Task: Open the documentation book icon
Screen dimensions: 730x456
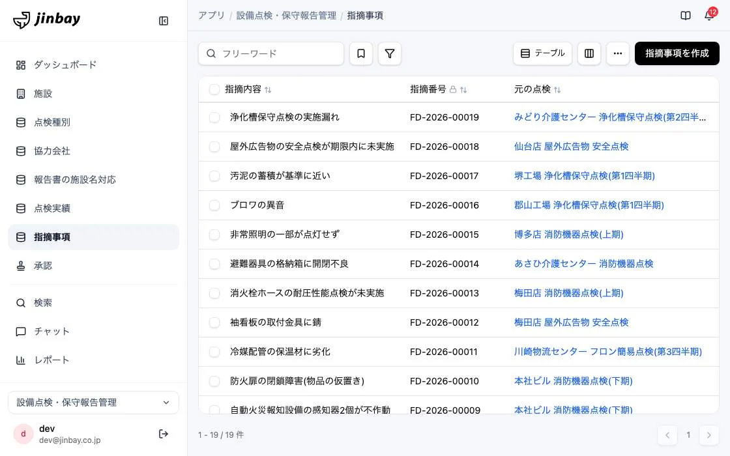Action: pyautogui.click(x=685, y=16)
